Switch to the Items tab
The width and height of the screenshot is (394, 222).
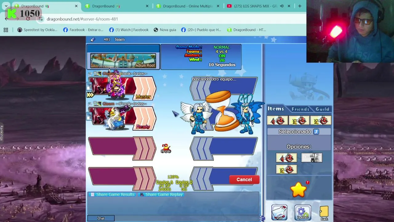point(275,109)
